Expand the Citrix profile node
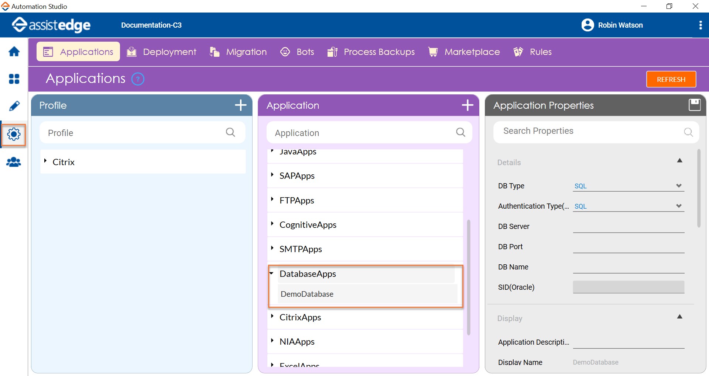Viewport: 709px width, 376px height. coord(45,161)
